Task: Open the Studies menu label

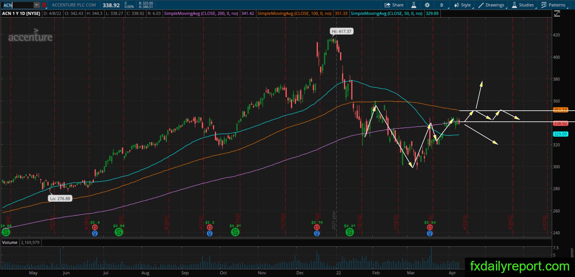Action: (526, 5)
